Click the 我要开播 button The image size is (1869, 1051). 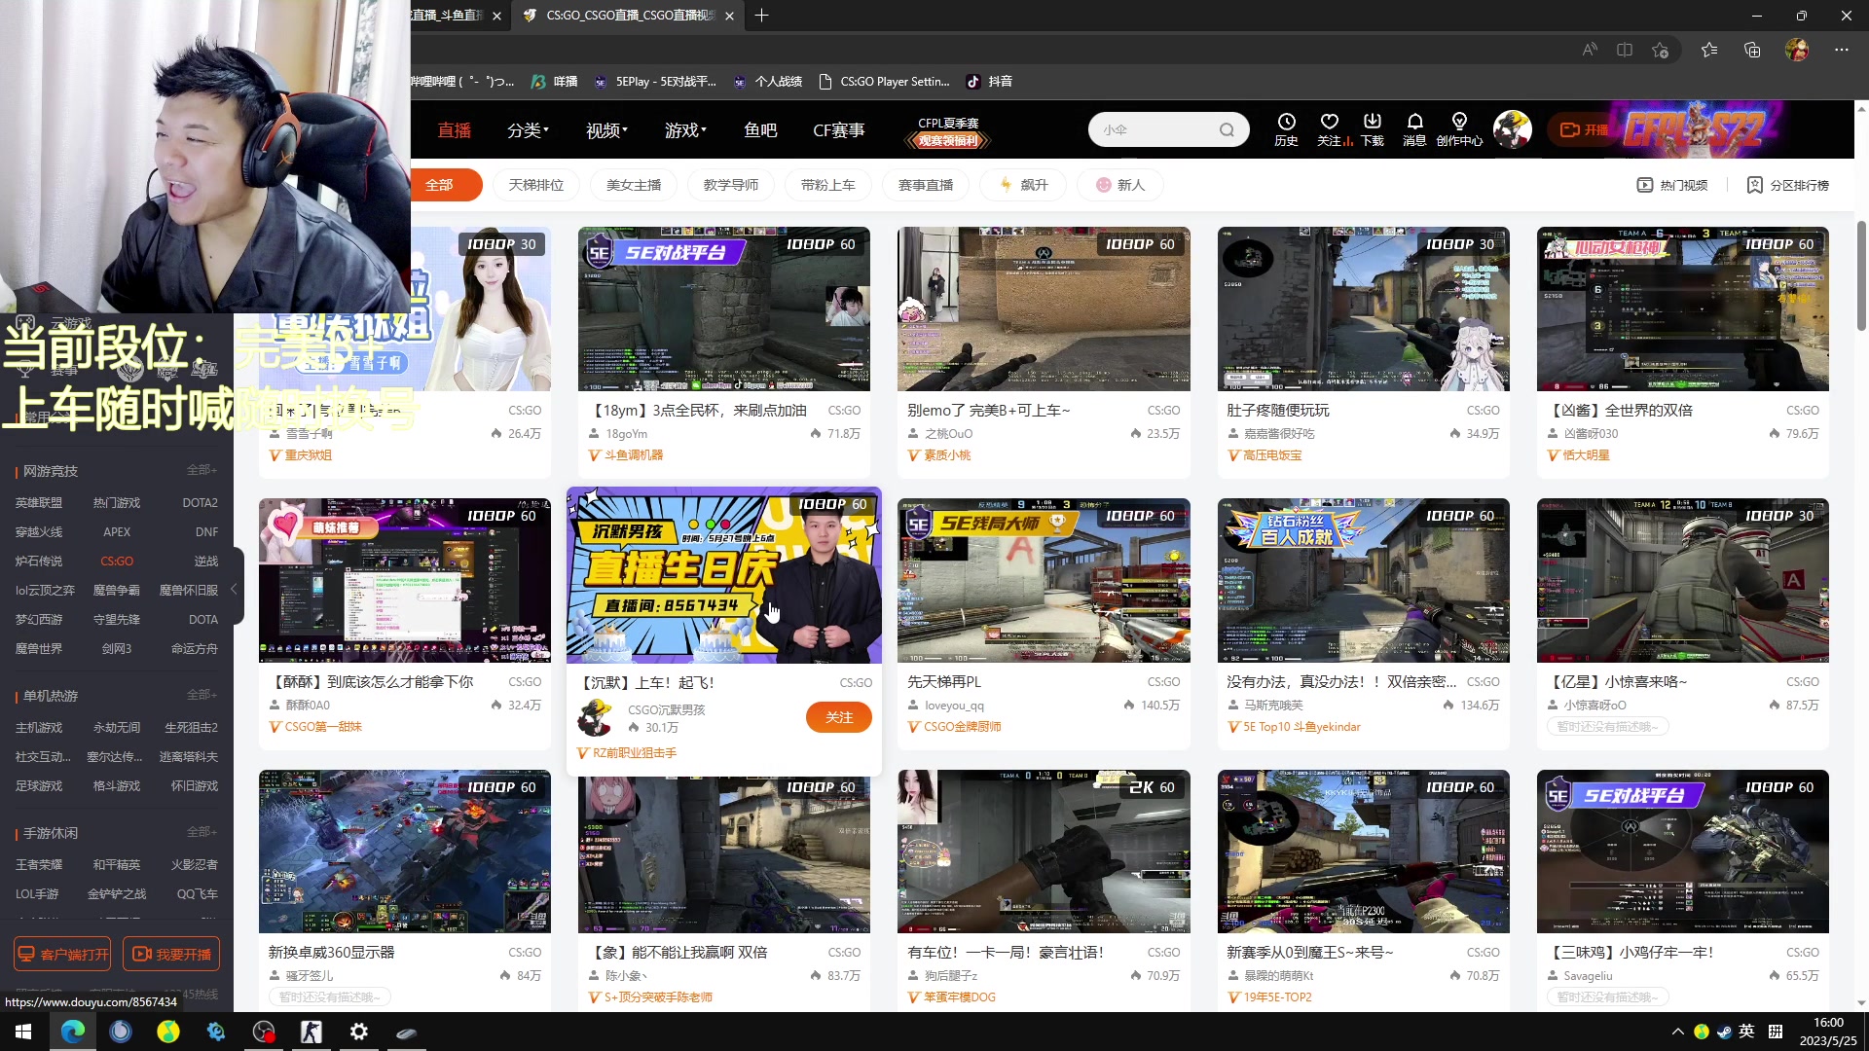171,955
